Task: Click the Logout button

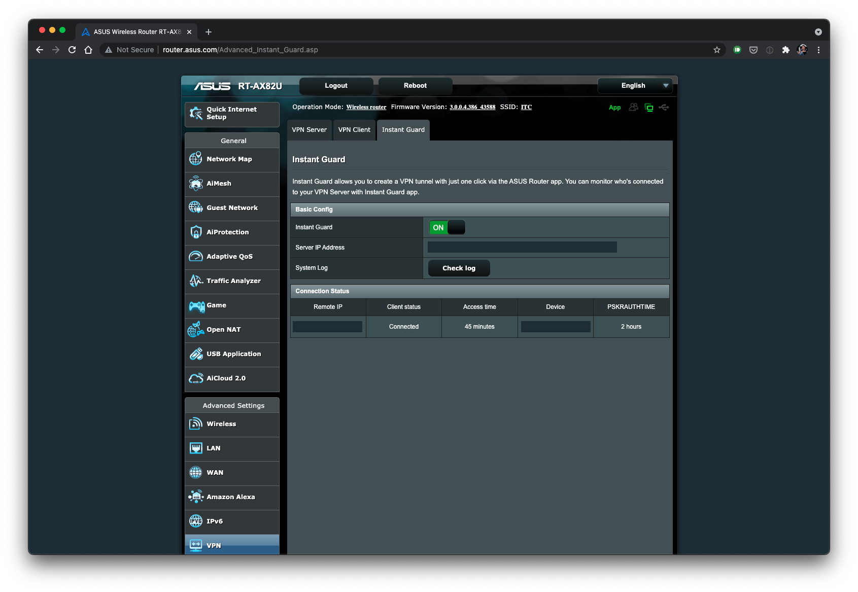Action: [336, 86]
